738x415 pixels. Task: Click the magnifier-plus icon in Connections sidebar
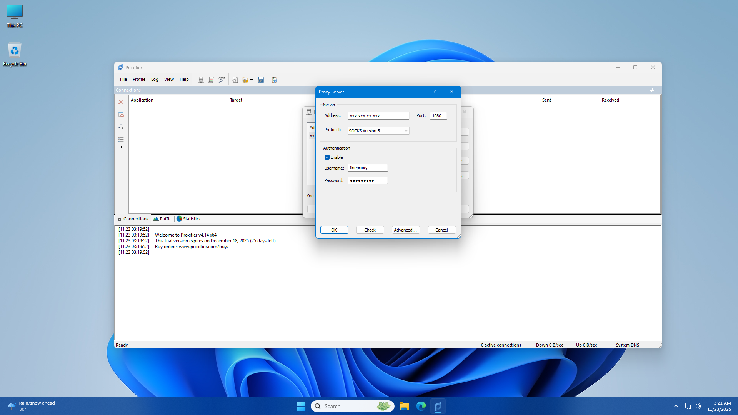point(121,127)
